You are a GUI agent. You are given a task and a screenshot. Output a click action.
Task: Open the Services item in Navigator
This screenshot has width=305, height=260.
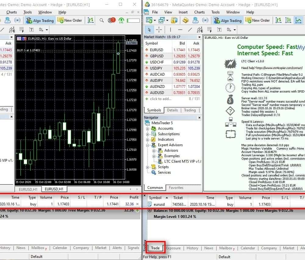point(164,172)
